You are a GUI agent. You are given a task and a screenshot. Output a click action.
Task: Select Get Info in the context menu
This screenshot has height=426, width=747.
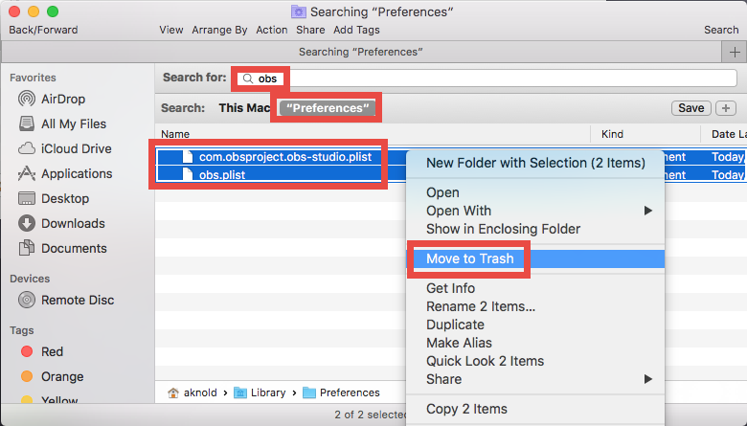tap(450, 288)
